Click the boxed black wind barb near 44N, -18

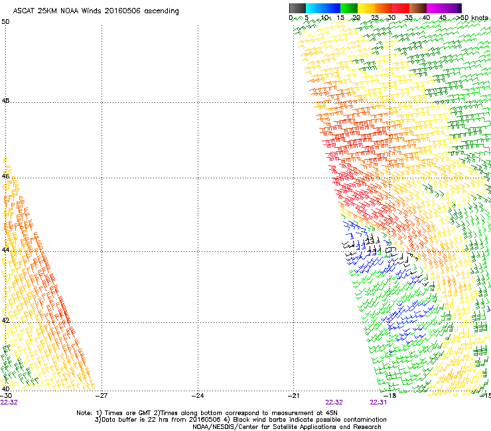(391, 250)
